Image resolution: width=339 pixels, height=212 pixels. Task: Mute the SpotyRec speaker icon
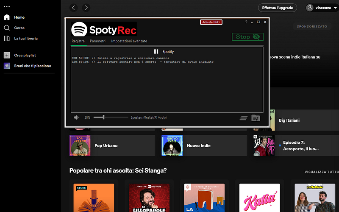point(76,117)
